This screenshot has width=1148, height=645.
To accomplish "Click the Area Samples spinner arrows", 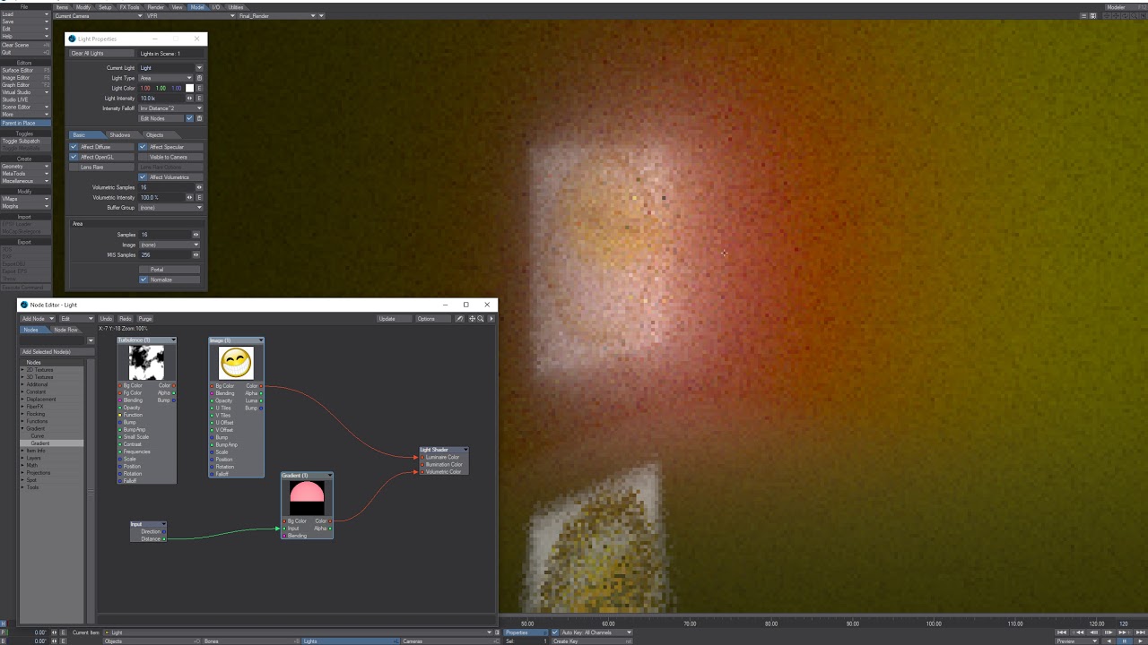I will tap(196, 235).
